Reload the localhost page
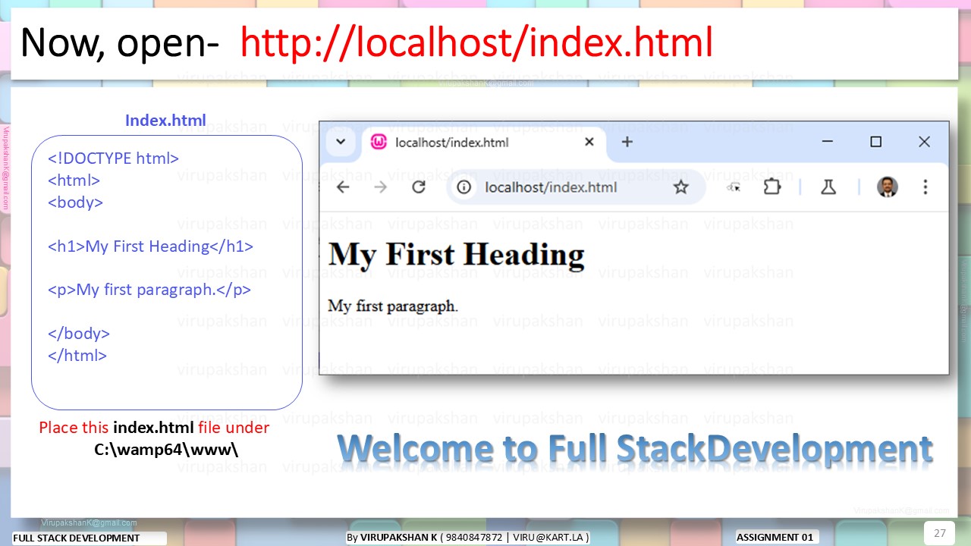971x546 pixels. [419, 187]
